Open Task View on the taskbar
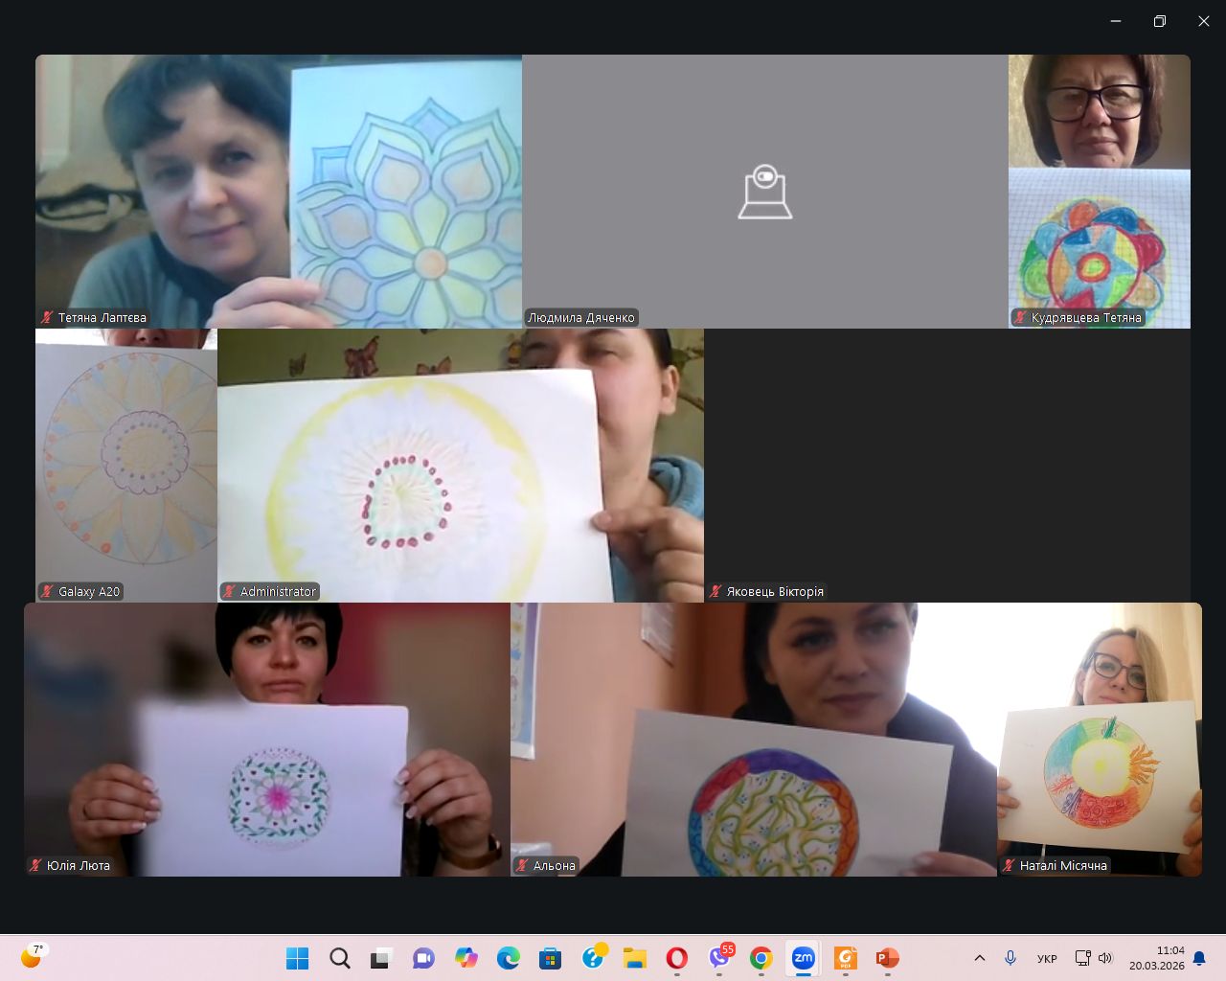The width and height of the screenshot is (1226, 981). point(381,958)
